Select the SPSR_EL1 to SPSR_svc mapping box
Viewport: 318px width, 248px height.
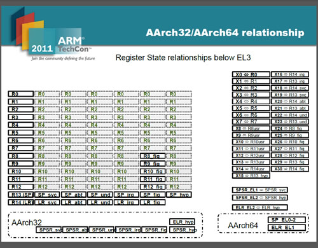[260, 189]
